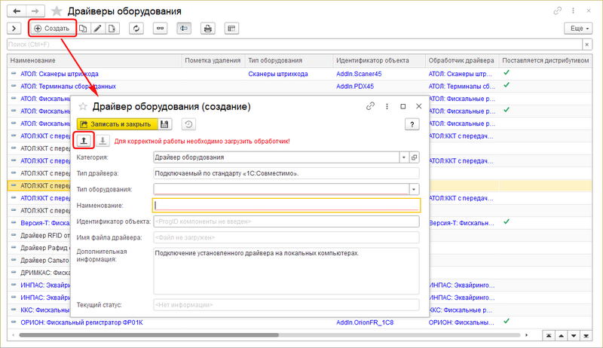Click the printer icon in the toolbar
This screenshot has height=348, width=603.
[x=208, y=28]
